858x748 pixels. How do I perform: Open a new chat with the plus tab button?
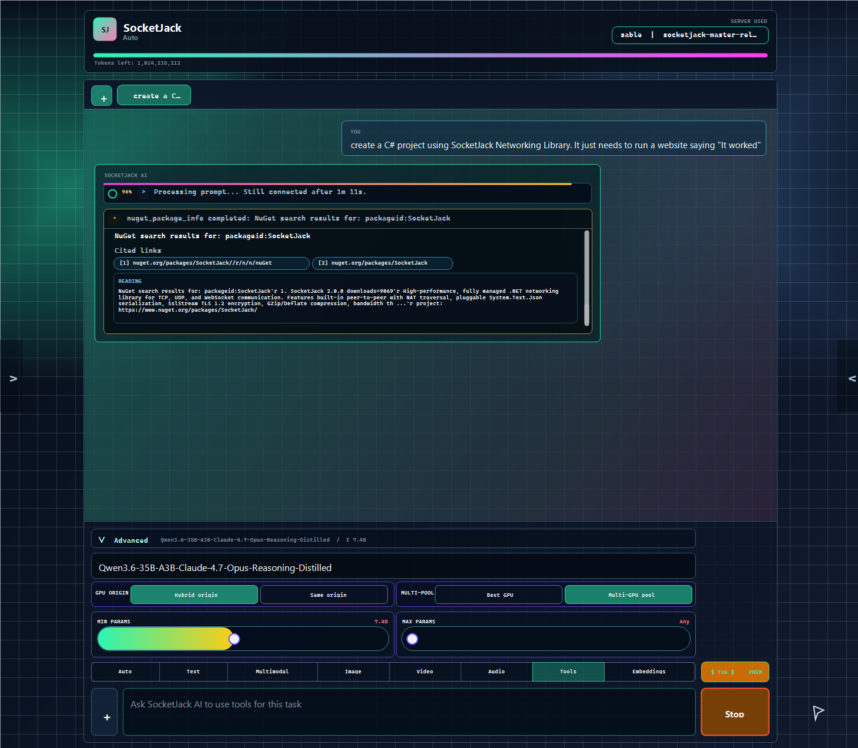[102, 96]
